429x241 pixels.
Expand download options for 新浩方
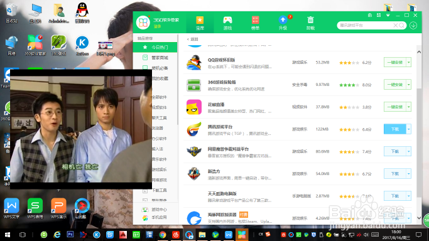409,174
